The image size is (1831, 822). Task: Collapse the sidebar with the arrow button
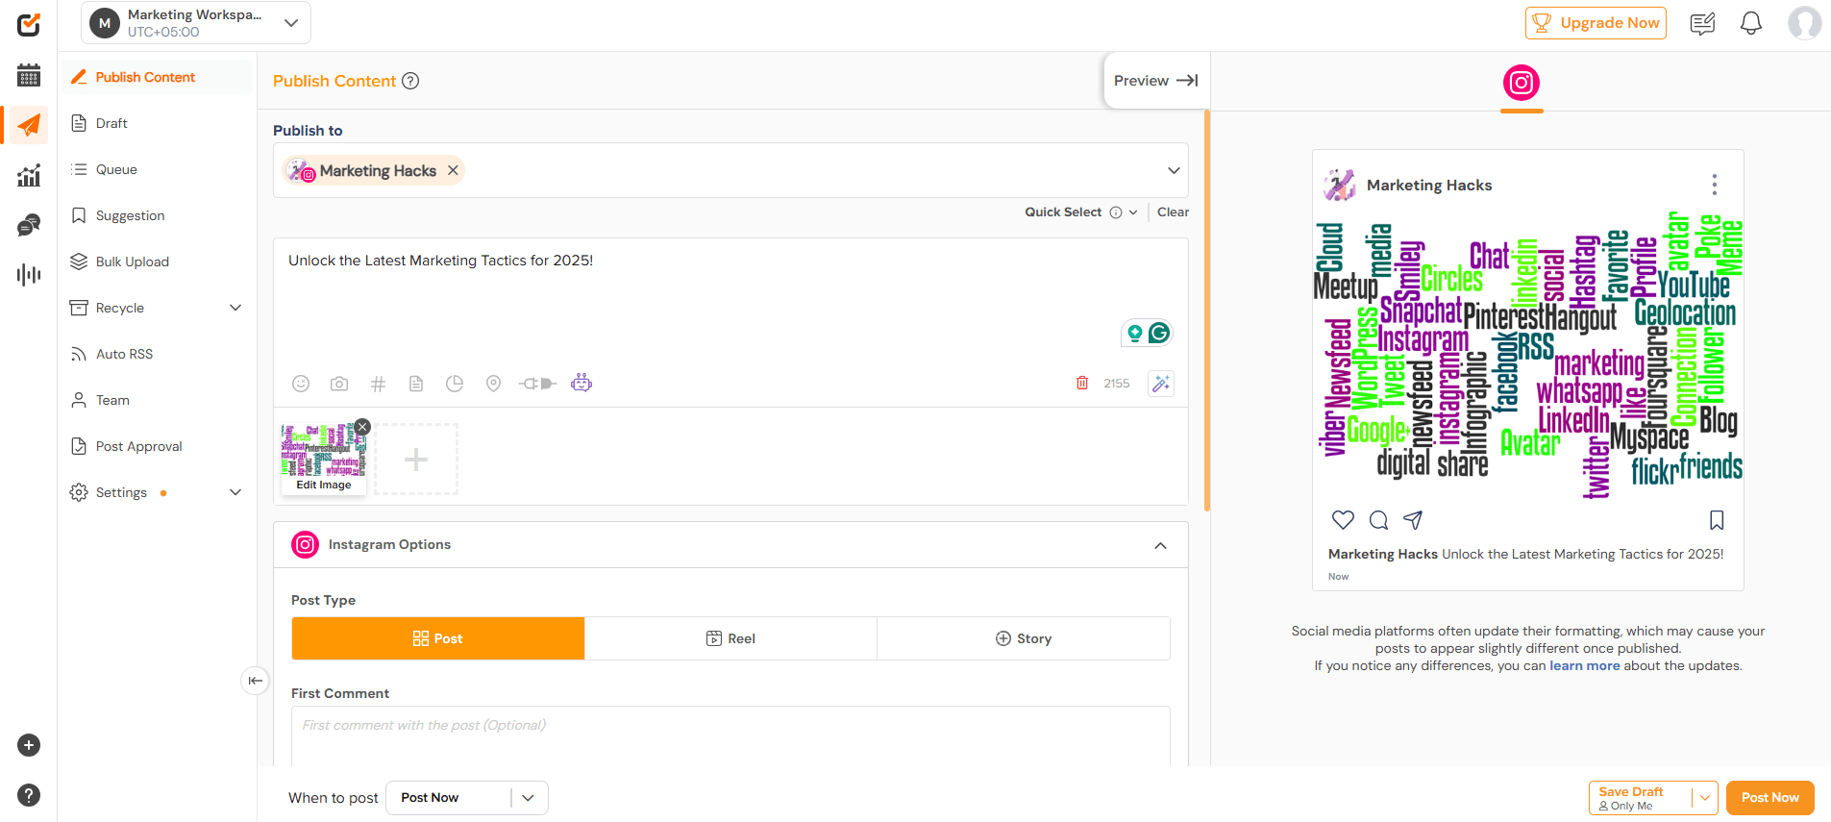(255, 681)
